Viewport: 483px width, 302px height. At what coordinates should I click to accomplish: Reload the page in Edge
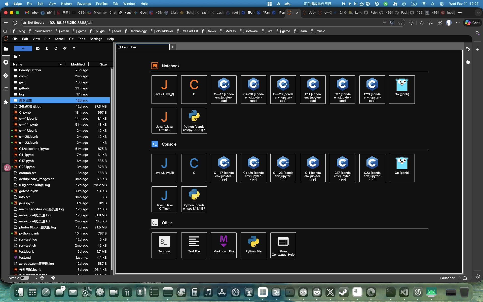tap(15, 23)
